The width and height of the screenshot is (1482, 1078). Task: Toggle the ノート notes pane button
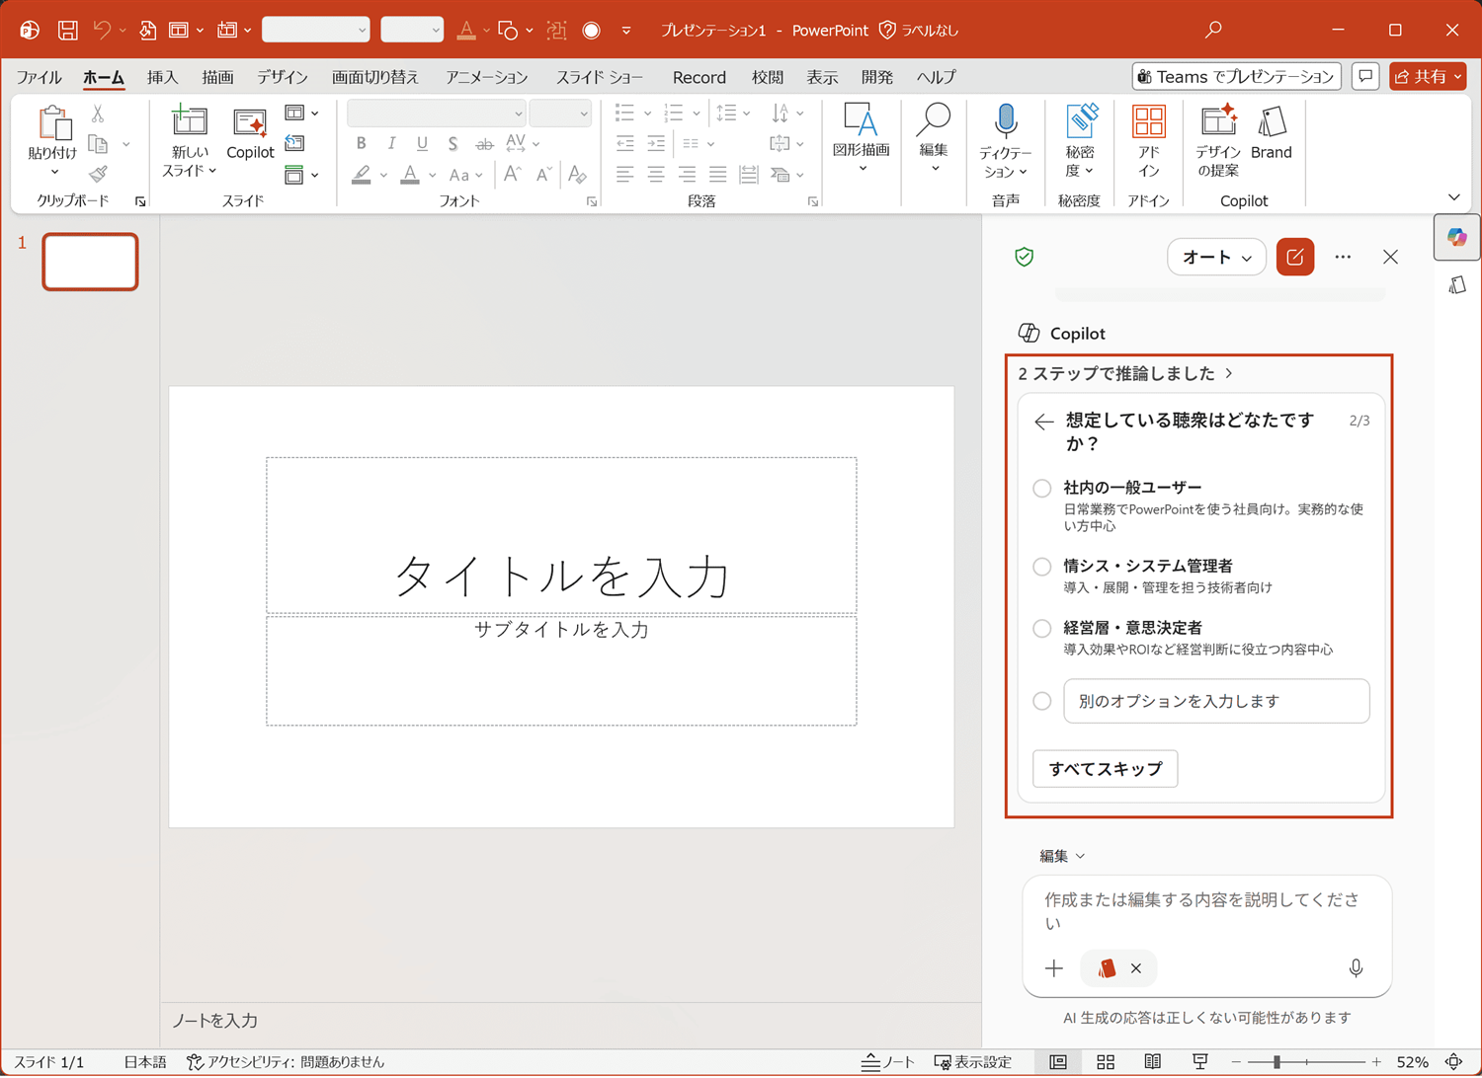pyautogui.click(x=888, y=1062)
